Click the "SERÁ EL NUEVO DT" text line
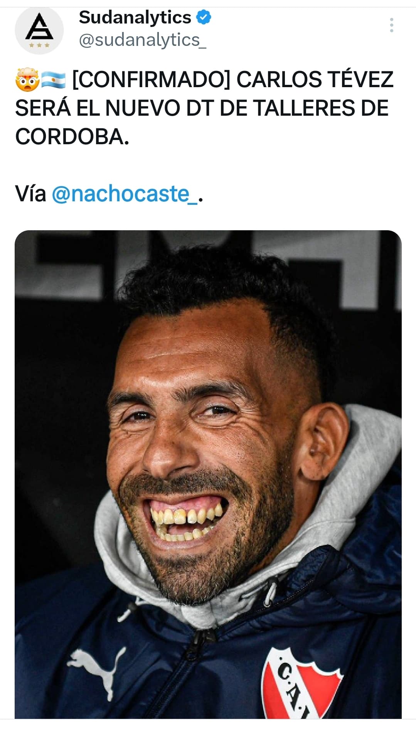 click(x=115, y=108)
